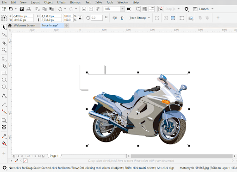This screenshot has height=172, width=237.
Task: Click the Undo arrow icon
Action: pos(60,9)
